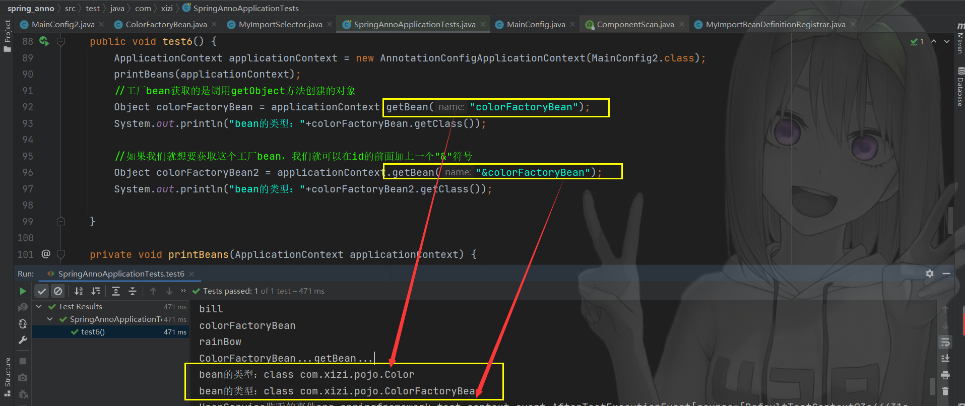
Task: Show more Run toolbar actions chevron
Action: (x=183, y=291)
